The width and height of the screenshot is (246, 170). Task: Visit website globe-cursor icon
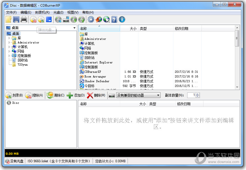(106, 20)
